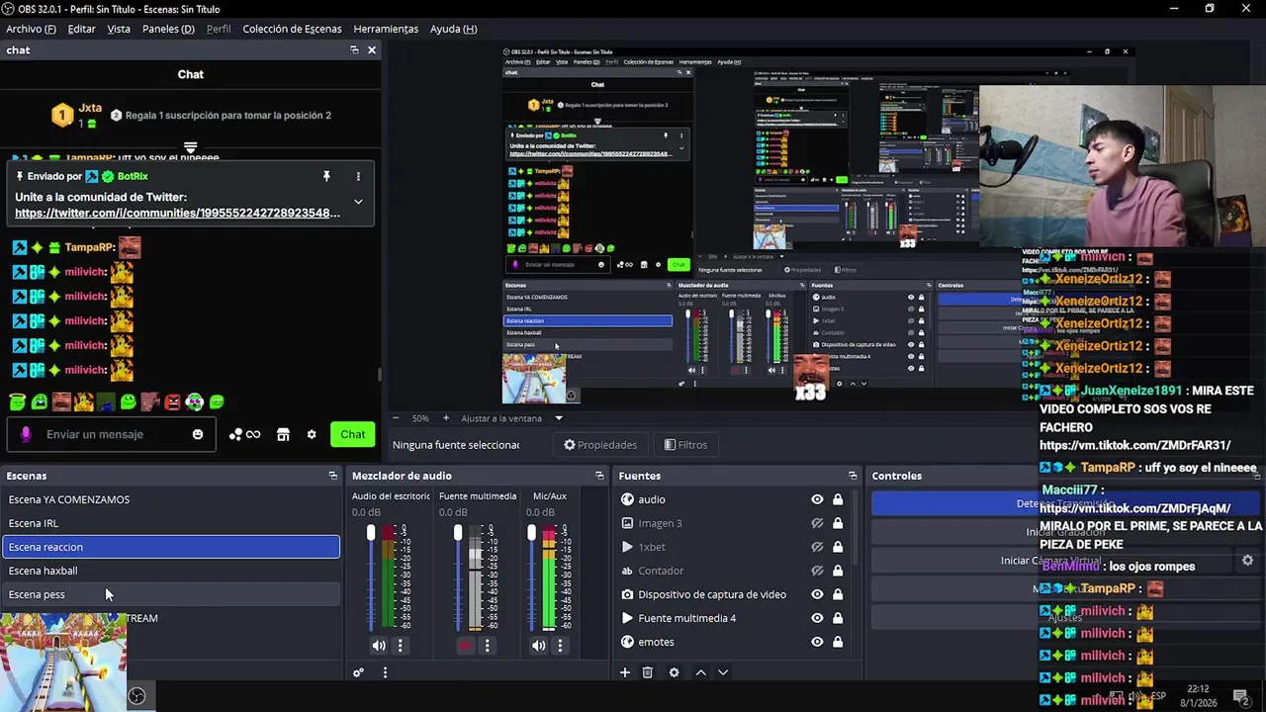Open the Ayuda menu
The image size is (1266, 712).
pyautogui.click(x=453, y=29)
